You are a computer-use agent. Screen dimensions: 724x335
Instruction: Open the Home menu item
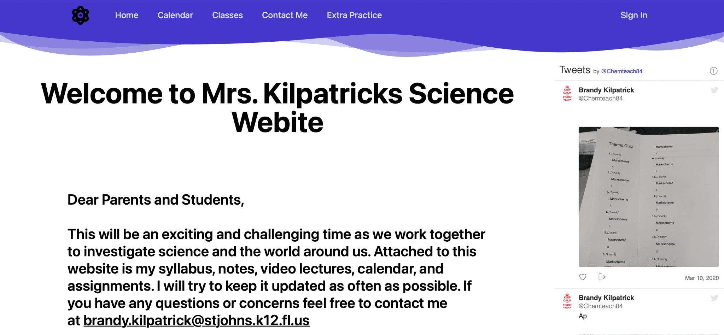point(127,15)
